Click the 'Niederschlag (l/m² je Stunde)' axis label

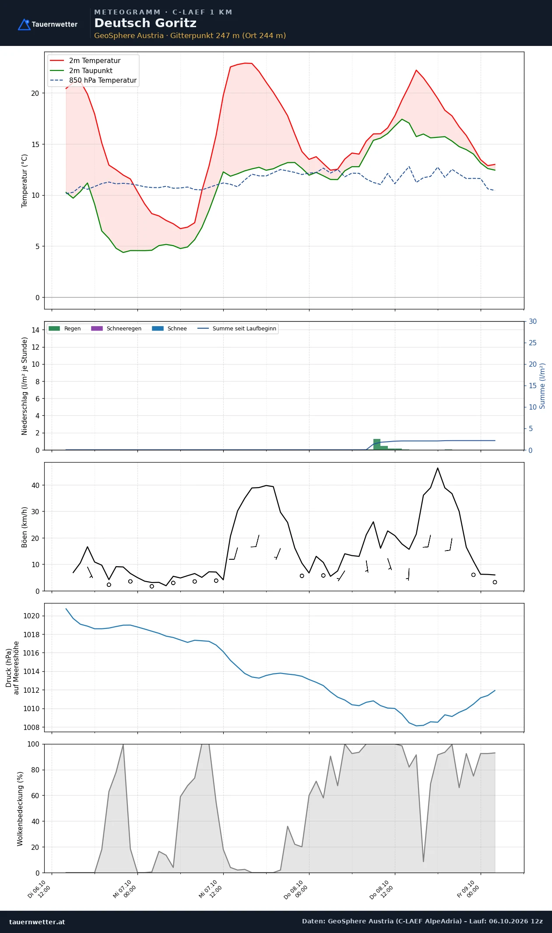[x=25, y=386]
